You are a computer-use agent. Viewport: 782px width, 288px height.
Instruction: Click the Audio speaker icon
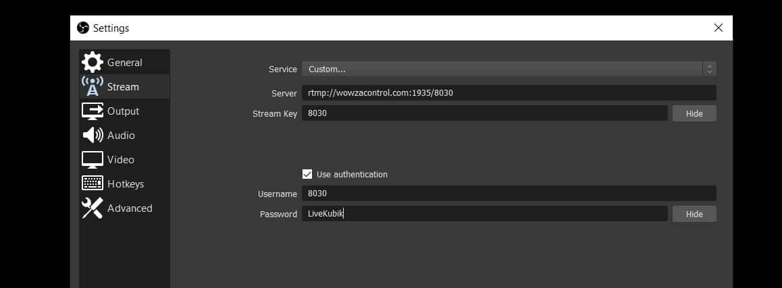coord(93,135)
